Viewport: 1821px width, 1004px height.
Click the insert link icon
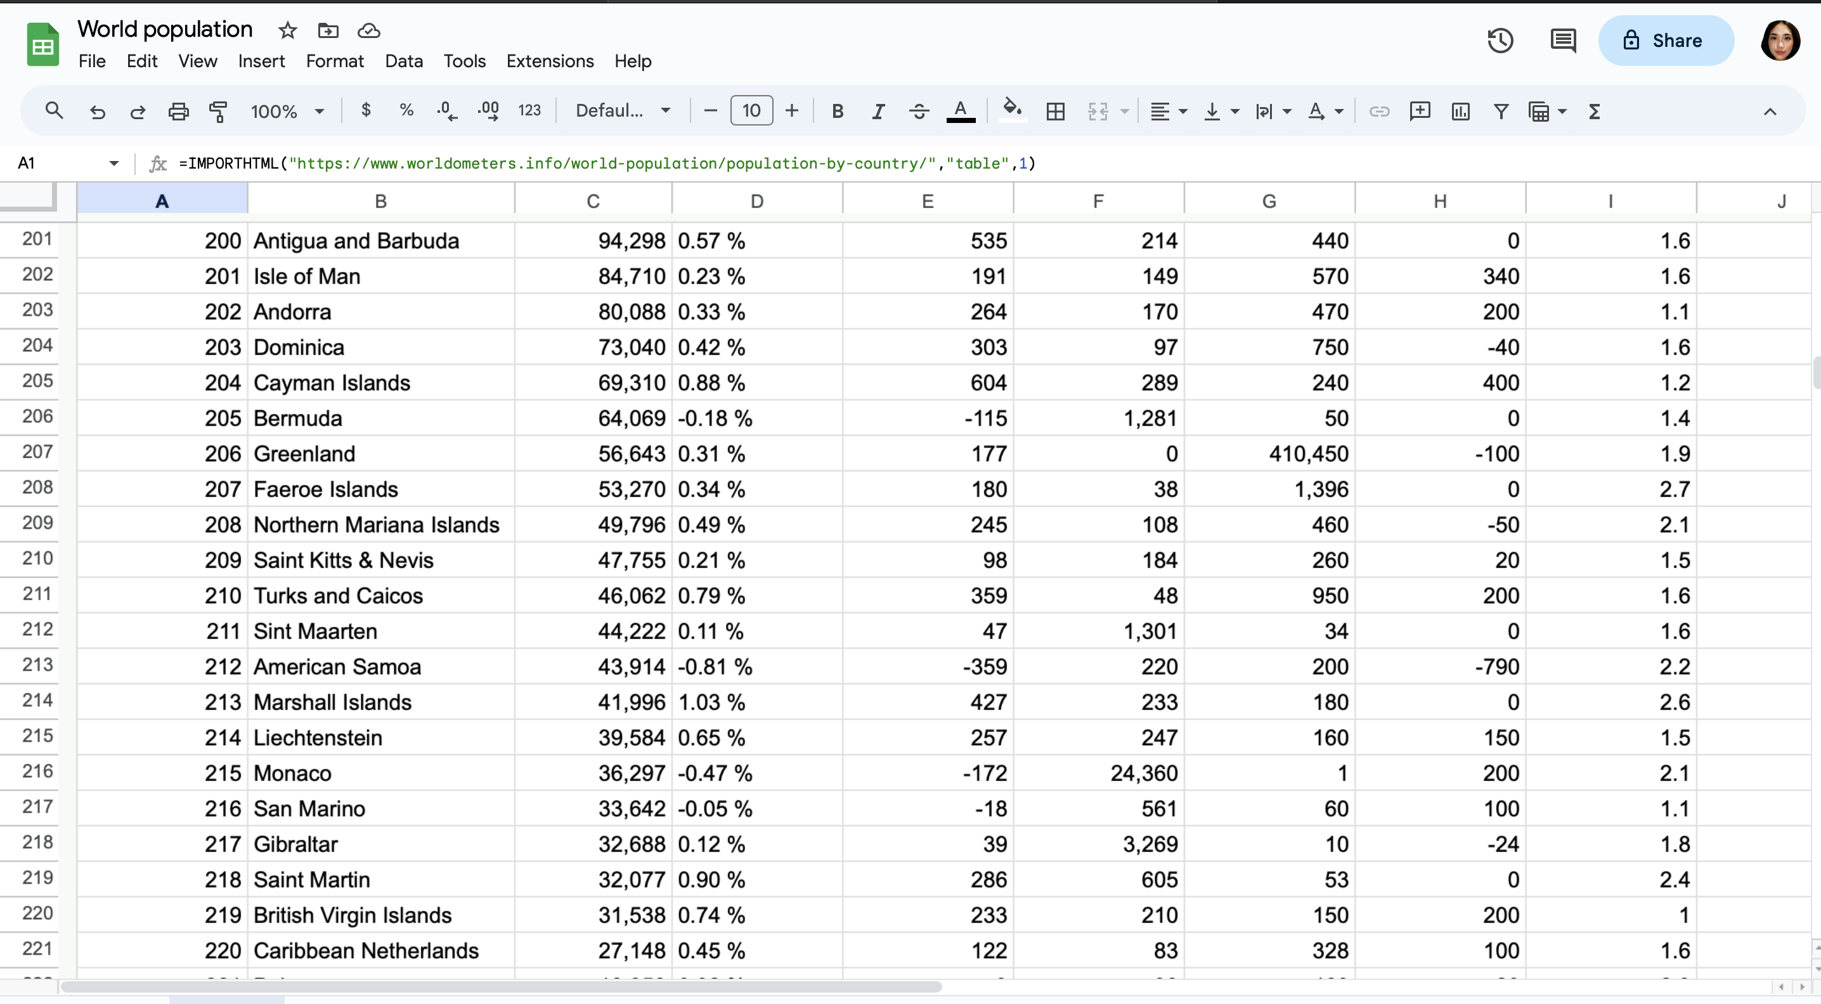(x=1378, y=111)
